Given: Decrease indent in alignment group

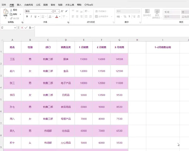Looking at the screenshot, I should pyautogui.click(x=86, y=16).
